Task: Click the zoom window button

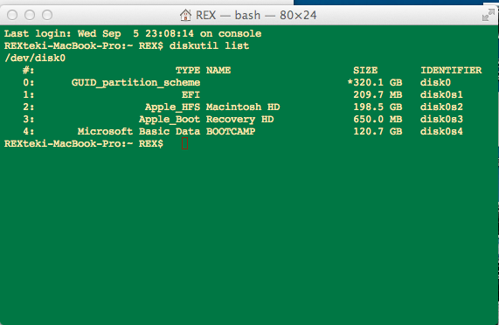Action: [x=47, y=15]
